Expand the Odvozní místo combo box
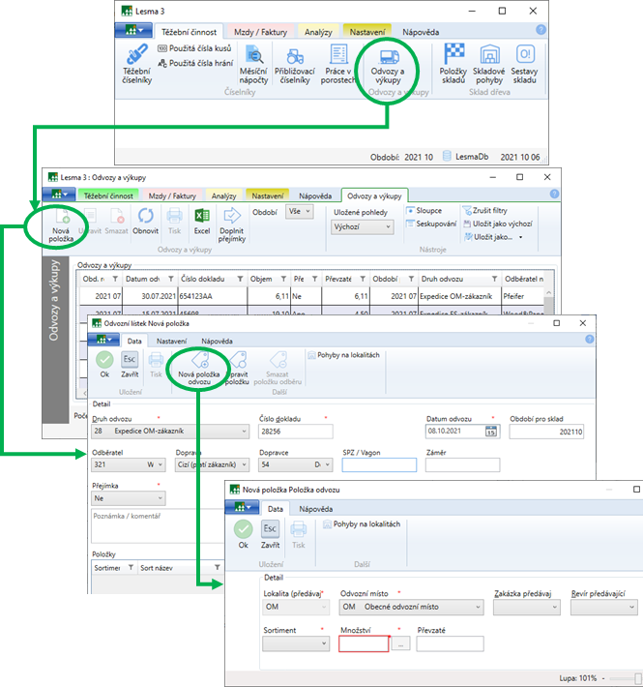Viewport: 643px width, 687px height. click(x=478, y=608)
